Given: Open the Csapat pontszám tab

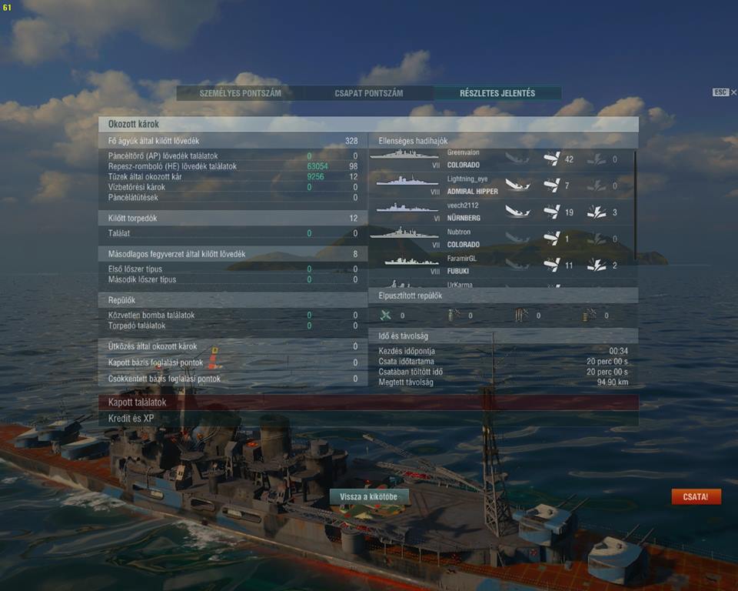Looking at the screenshot, I should 368,93.
